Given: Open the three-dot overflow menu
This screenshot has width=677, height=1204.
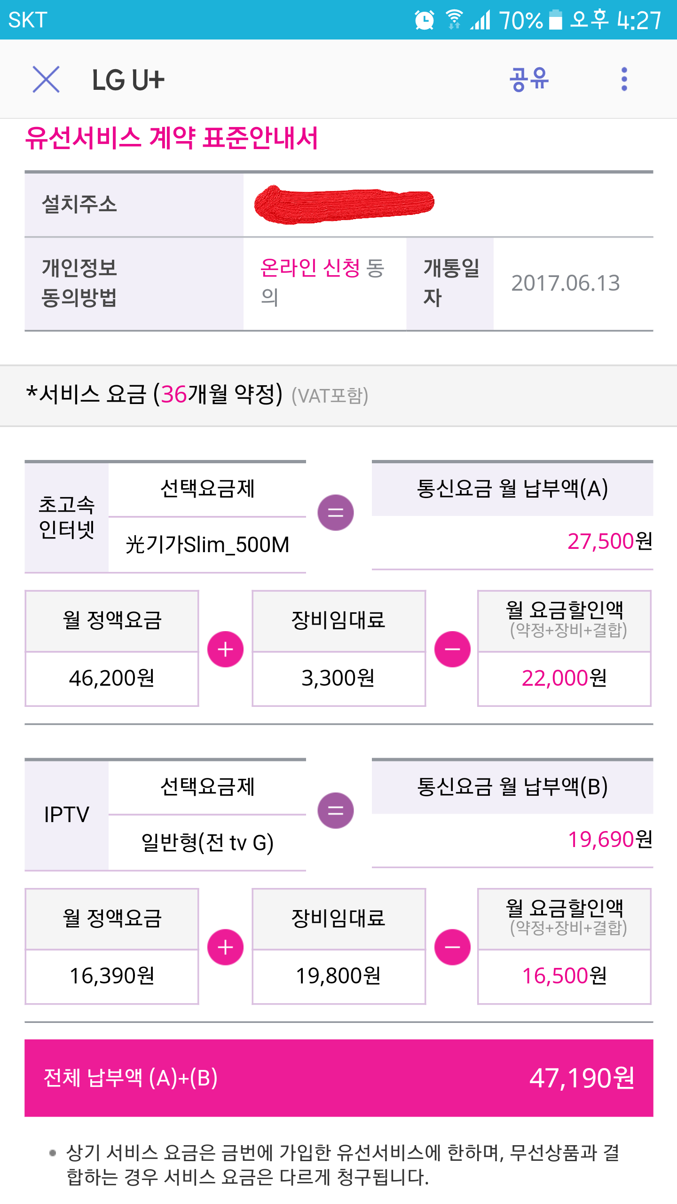Looking at the screenshot, I should [624, 79].
